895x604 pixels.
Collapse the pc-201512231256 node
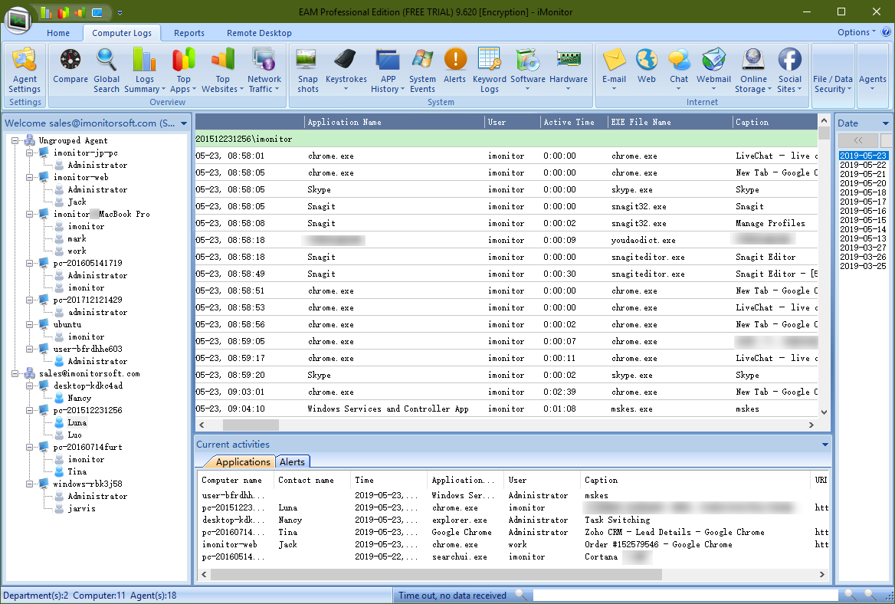30,411
